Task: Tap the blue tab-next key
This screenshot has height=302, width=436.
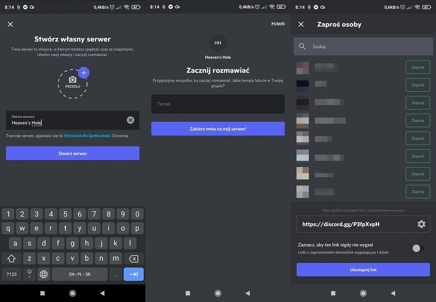Action: [134, 274]
